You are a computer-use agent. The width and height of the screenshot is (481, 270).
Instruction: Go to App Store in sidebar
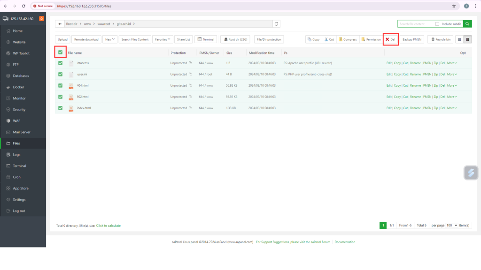click(x=21, y=188)
